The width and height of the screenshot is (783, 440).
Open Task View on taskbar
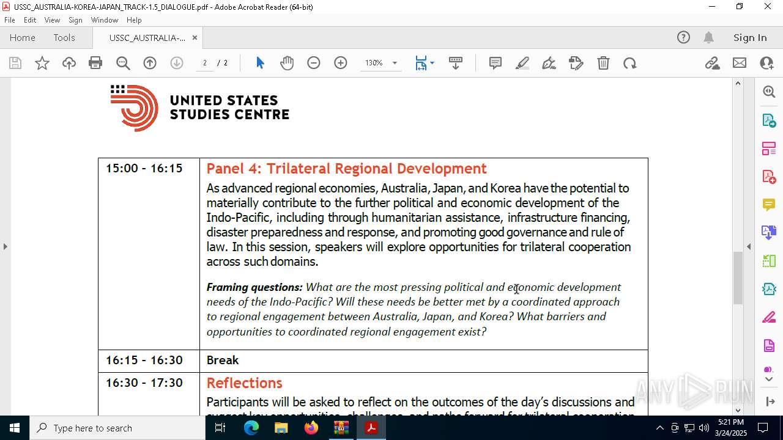220,428
